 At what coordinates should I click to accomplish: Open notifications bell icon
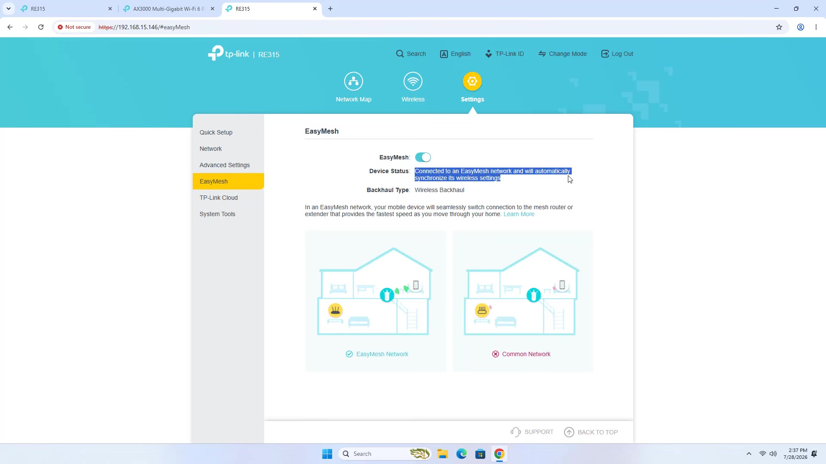click(814, 454)
